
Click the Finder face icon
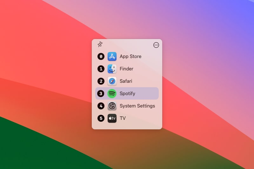tap(112, 69)
